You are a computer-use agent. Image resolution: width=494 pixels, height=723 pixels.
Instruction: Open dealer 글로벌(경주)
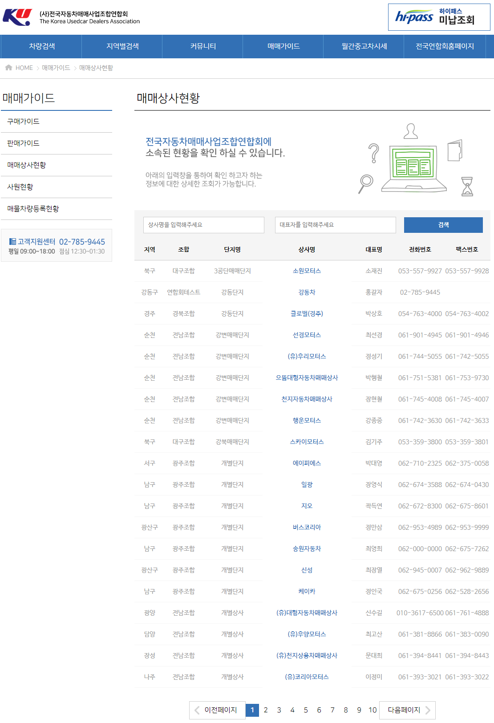307,313
